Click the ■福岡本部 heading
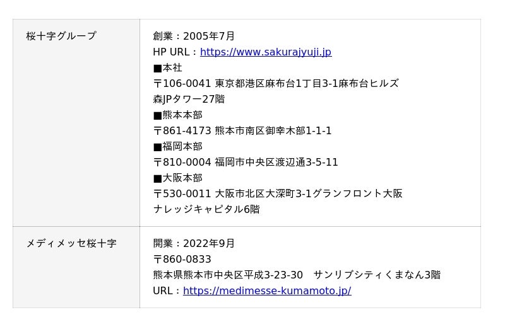505x327 pixels. [x=177, y=147]
